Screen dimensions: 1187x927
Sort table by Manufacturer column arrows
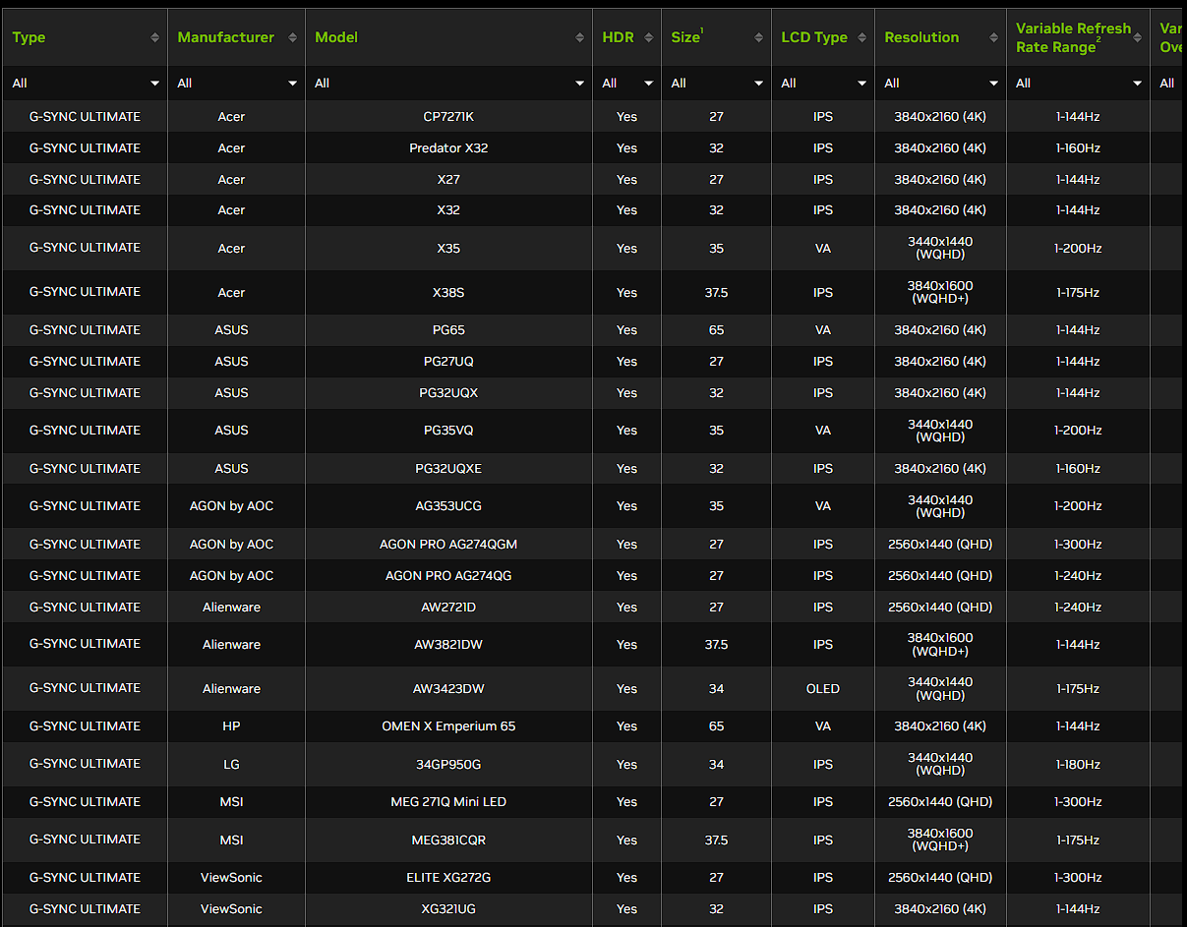pyautogui.click(x=292, y=37)
